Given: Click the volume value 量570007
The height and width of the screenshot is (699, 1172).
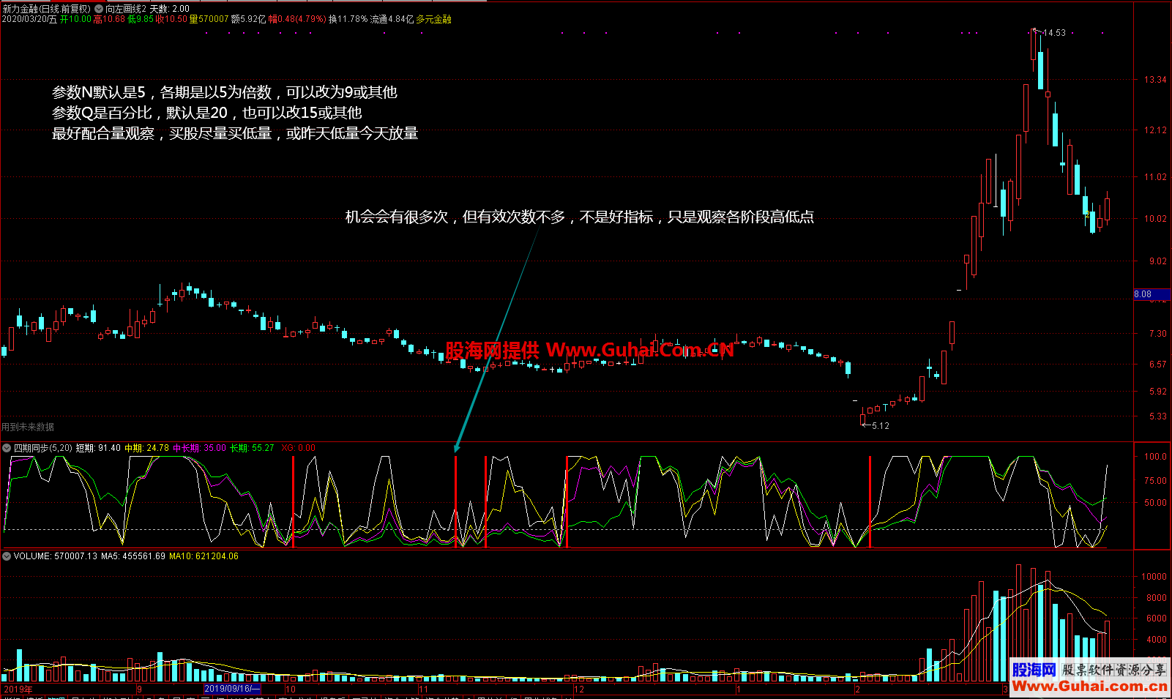Looking at the screenshot, I should 209,19.
